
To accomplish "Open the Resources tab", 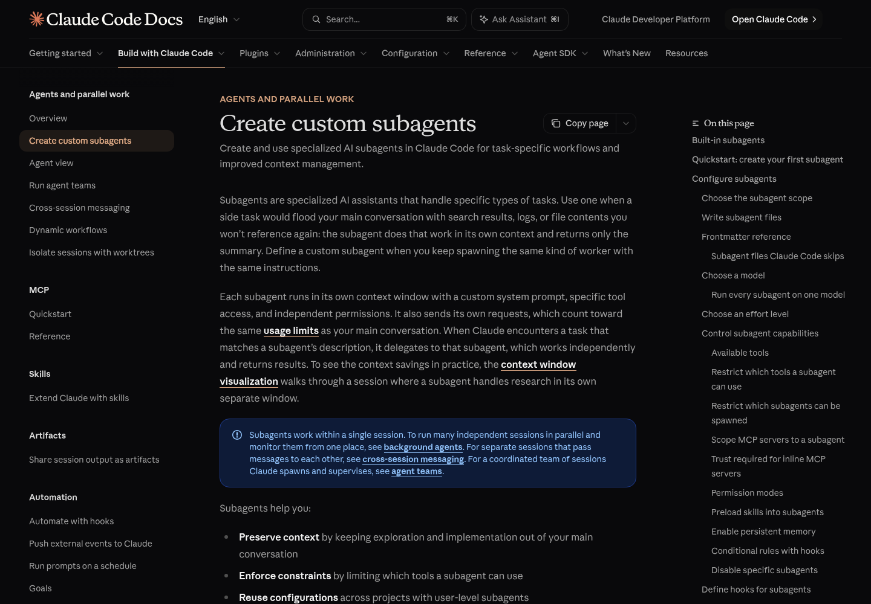I will [x=687, y=53].
